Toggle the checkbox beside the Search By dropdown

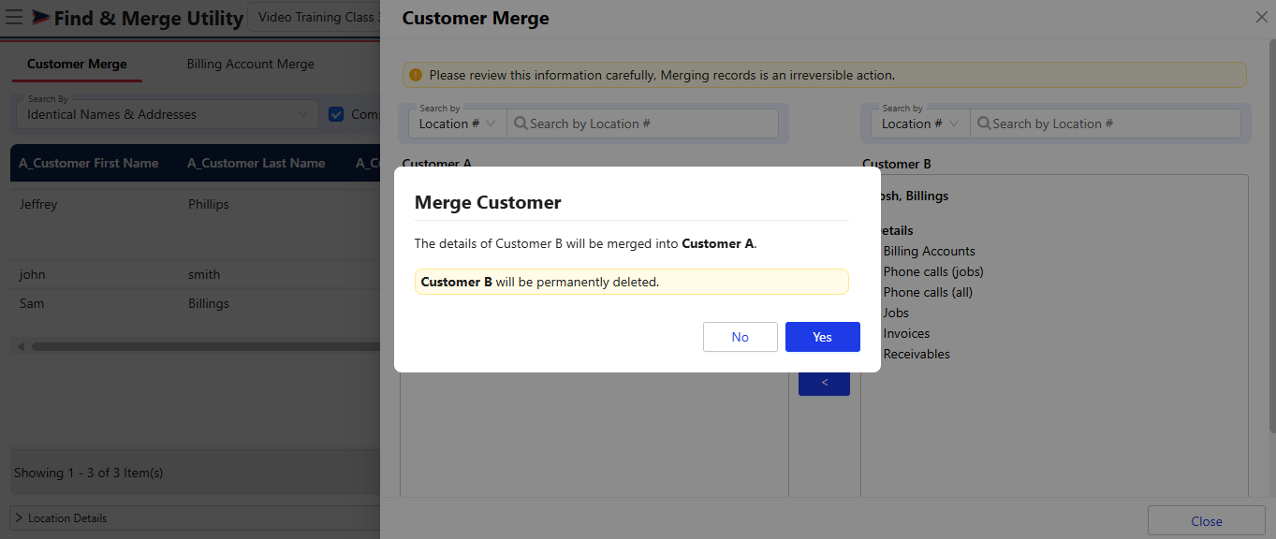[336, 114]
